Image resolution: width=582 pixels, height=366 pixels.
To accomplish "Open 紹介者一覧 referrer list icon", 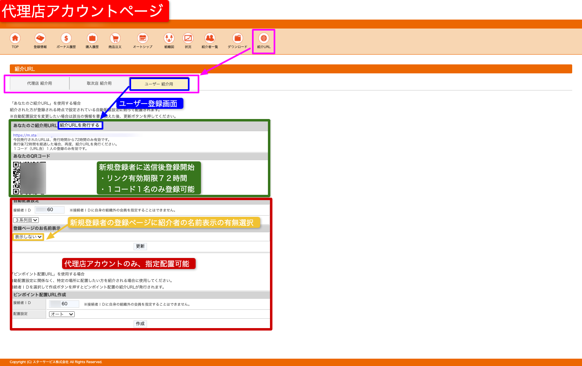I will [x=210, y=38].
